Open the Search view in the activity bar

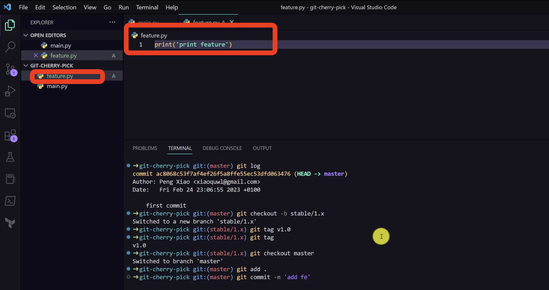10,47
